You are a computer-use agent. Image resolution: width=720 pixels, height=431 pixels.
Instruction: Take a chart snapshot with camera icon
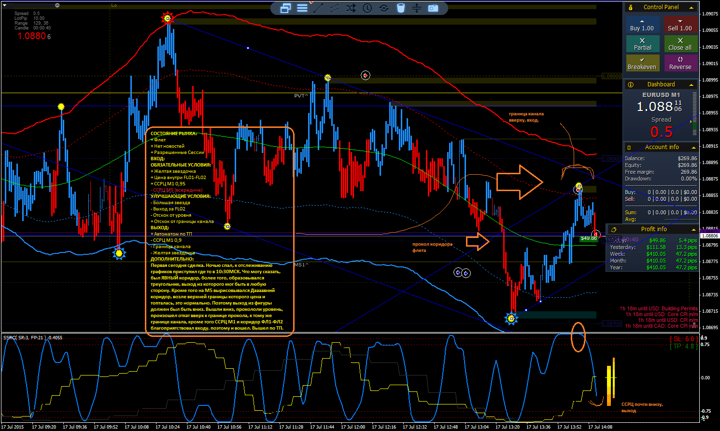(x=433, y=8)
